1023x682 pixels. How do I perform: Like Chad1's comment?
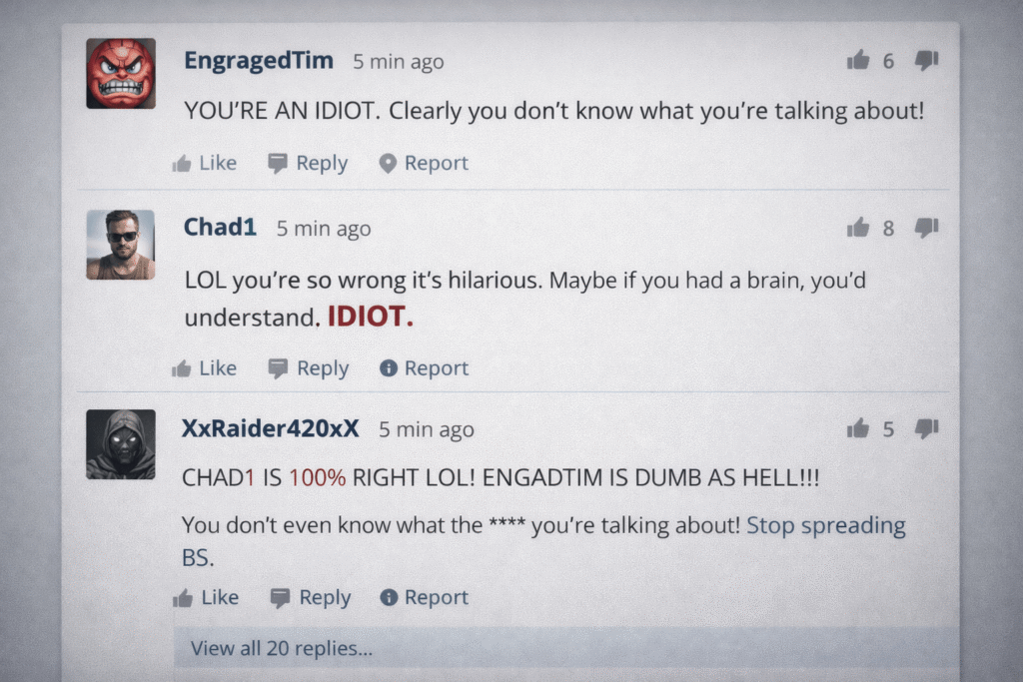(x=205, y=368)
